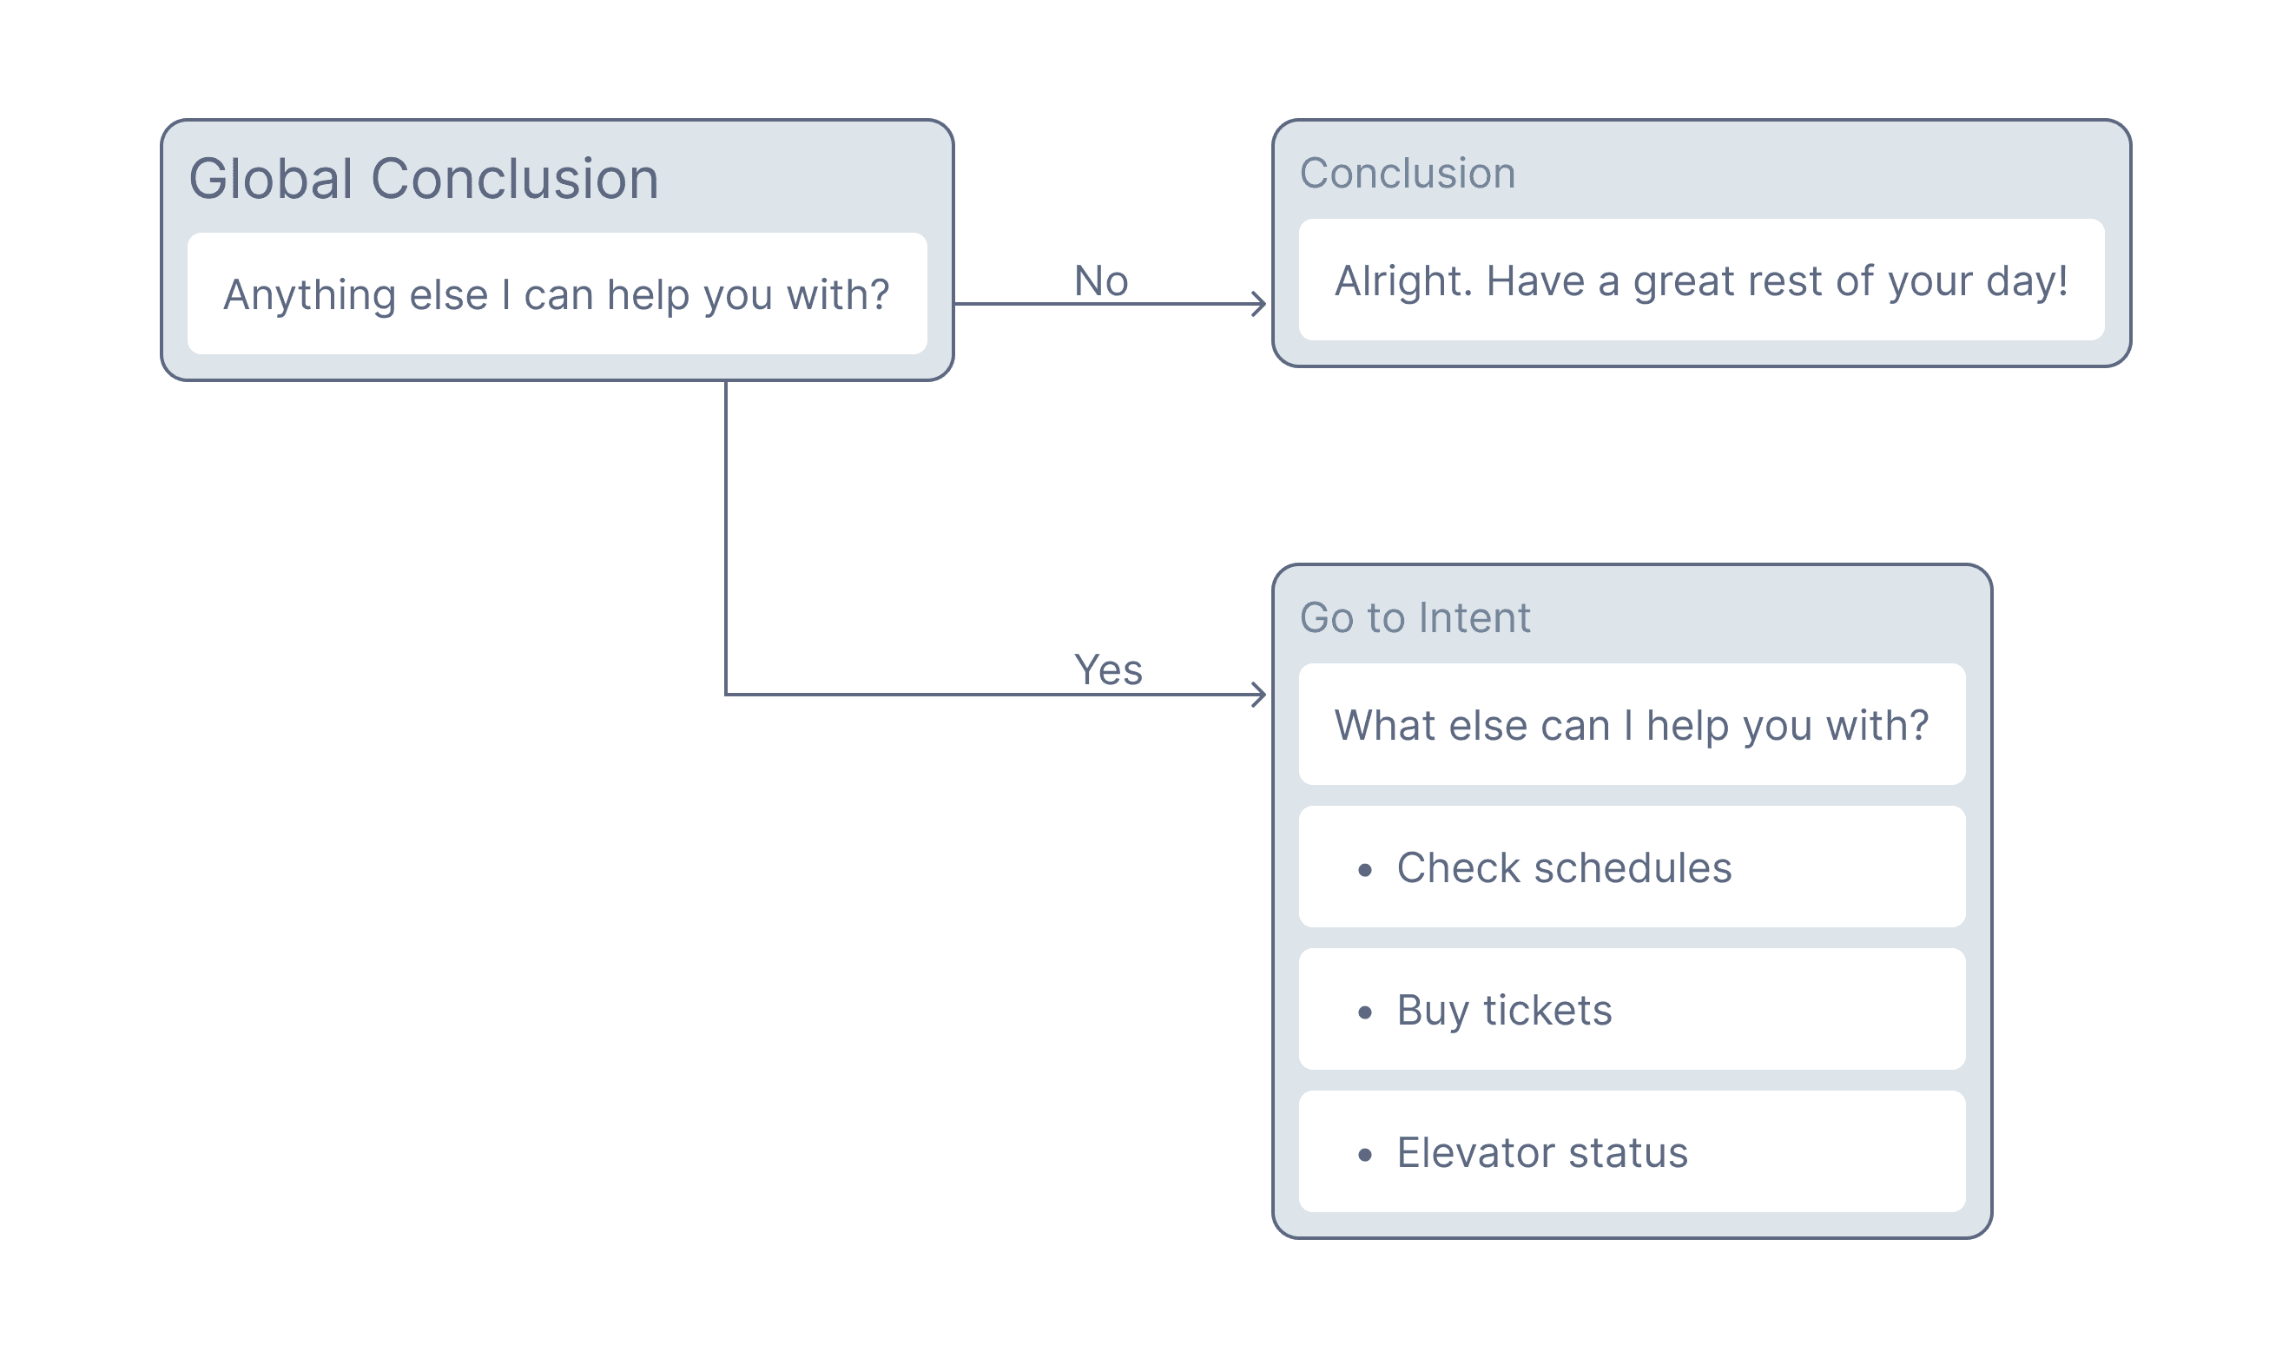Click the bullet beside Buy tickets
The image size is (2289, 1358).
point(1365,1012)
